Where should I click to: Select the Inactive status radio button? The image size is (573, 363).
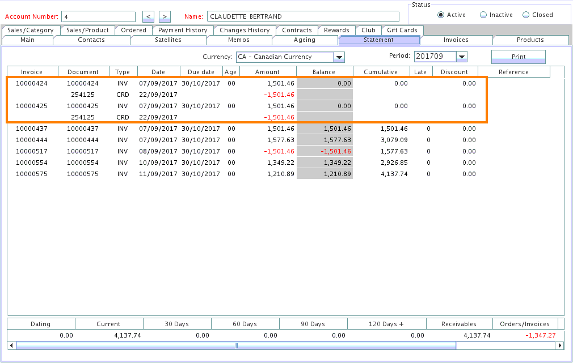click(483, 15)
